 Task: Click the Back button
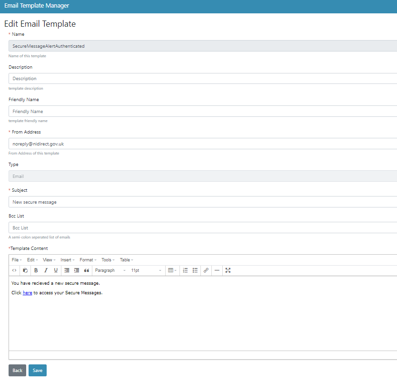(17, 371)
